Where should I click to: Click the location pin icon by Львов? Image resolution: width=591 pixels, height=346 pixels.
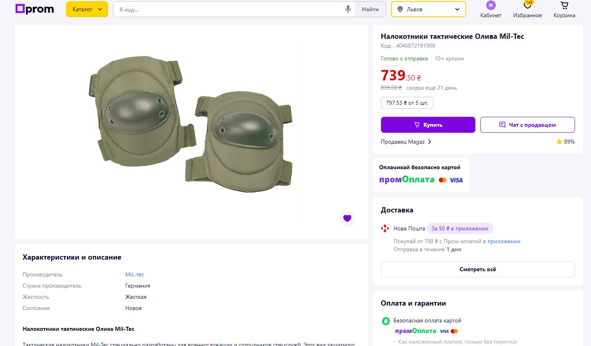pyautogui.click(x=400, y=9)
